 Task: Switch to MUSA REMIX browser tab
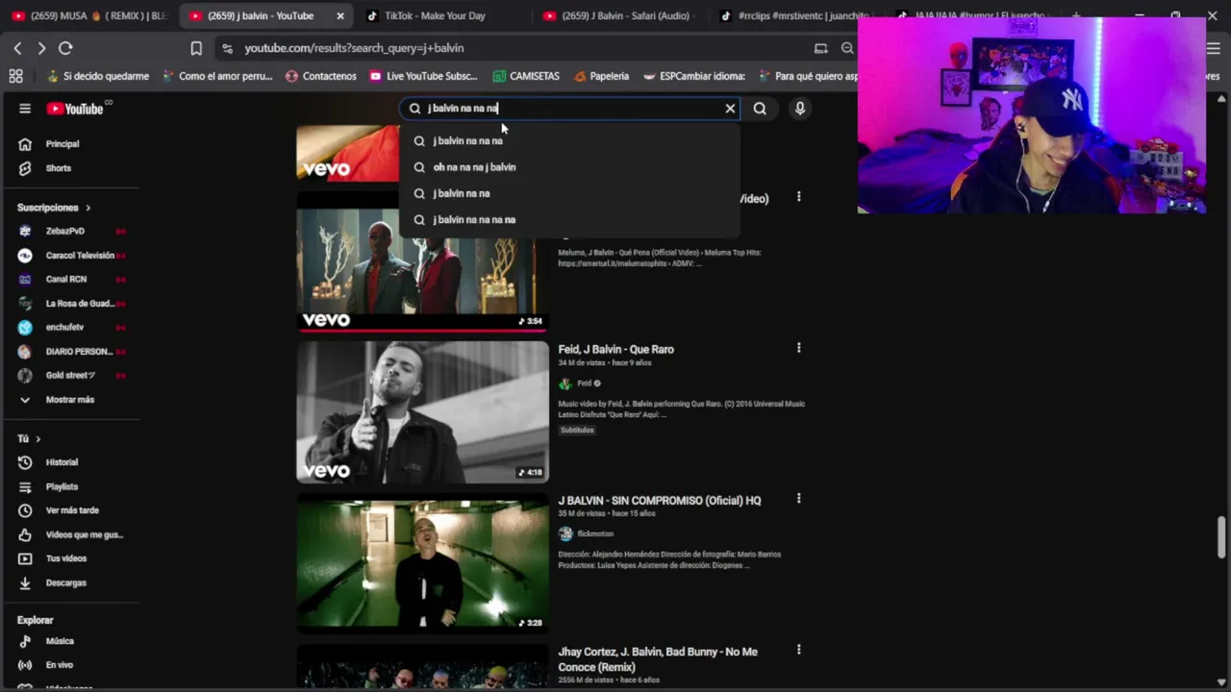(x=88, y=16)
